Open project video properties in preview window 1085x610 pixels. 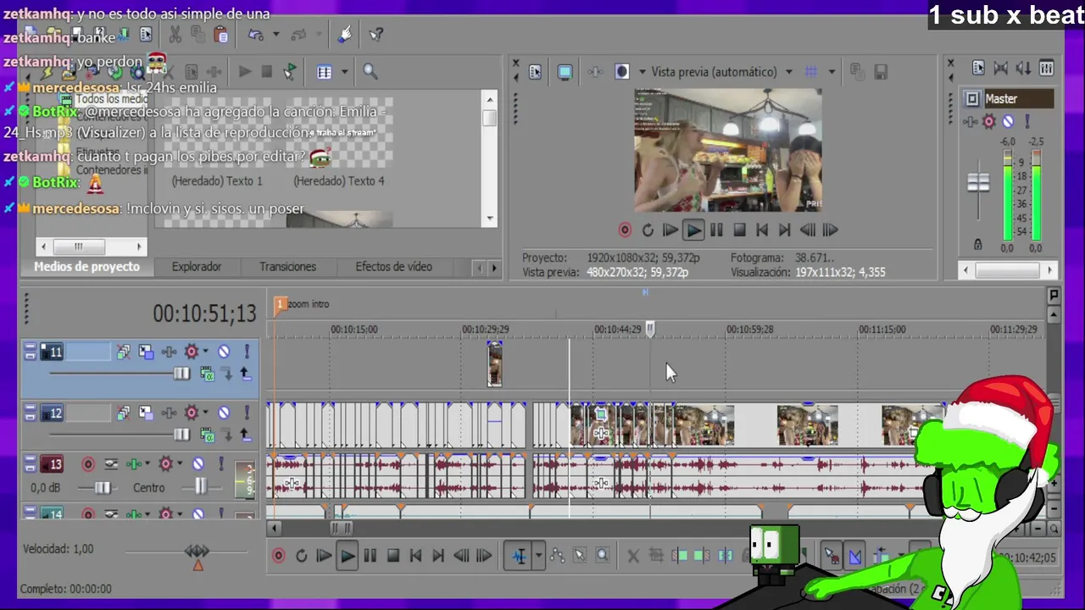(x=535, y=72)
